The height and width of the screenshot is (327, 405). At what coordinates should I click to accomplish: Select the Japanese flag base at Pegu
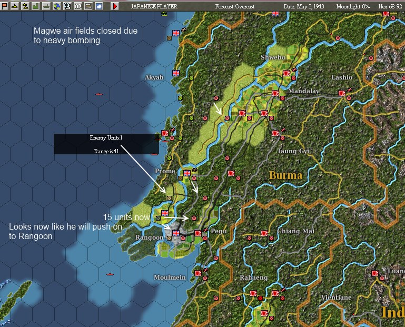pos(198,233)
